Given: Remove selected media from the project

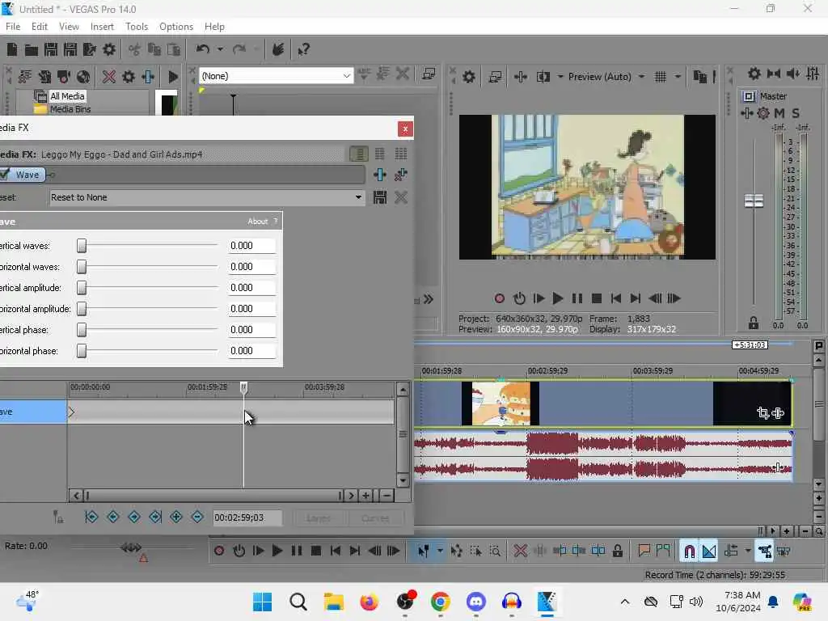Looking at the screenshot, I should 109,77.
